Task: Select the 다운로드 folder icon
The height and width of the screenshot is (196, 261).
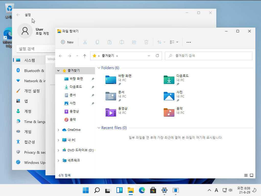Action: tap(169, 80)
